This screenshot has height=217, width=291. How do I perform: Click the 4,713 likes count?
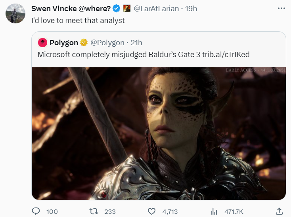tap(170, 211)
